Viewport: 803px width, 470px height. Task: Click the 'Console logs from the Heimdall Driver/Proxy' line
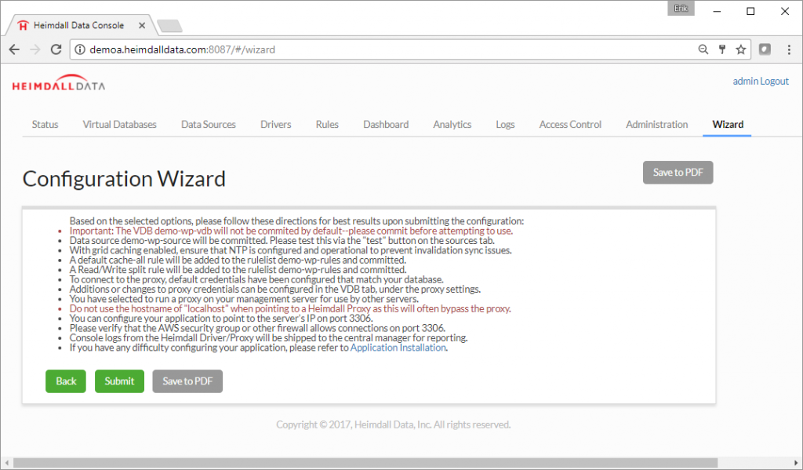coord(268,337)
